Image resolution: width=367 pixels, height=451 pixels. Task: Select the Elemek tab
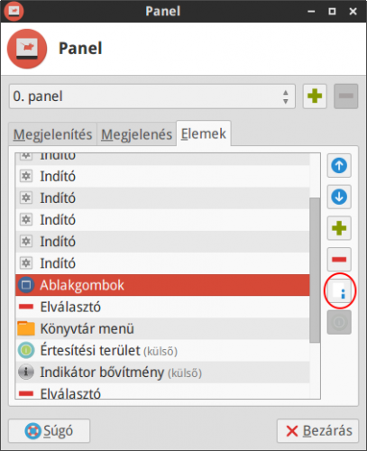(x=204, y=133)
